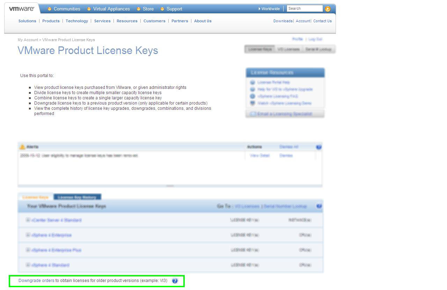Image resolution: width=447 pixels, height=290 pixels.
Task: Click the Dismiss All link in Alerts
Action: [289, 147]
